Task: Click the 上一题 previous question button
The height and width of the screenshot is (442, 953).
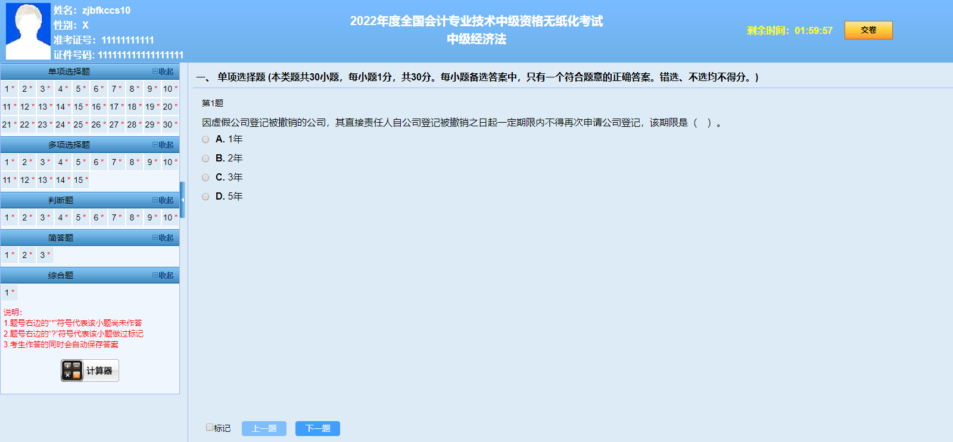Action: (264, 428)
